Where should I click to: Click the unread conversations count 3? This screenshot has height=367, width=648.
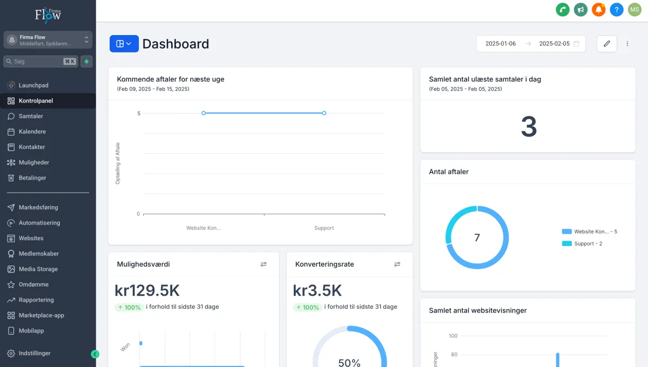[x=529, y=127]
